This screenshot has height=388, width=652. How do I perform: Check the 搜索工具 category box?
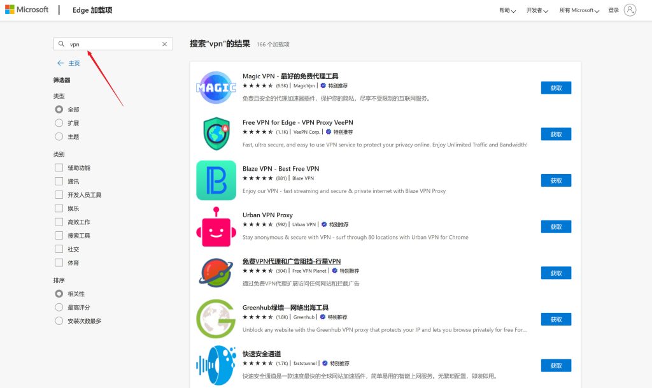(x=59, y=235)
